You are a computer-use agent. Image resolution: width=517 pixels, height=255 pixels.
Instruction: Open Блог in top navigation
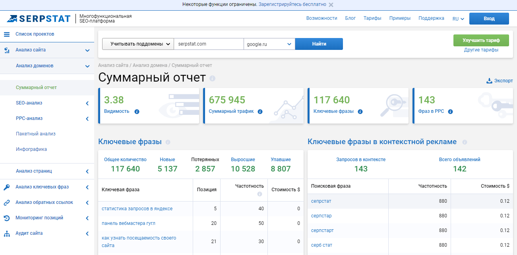(350, 18)
